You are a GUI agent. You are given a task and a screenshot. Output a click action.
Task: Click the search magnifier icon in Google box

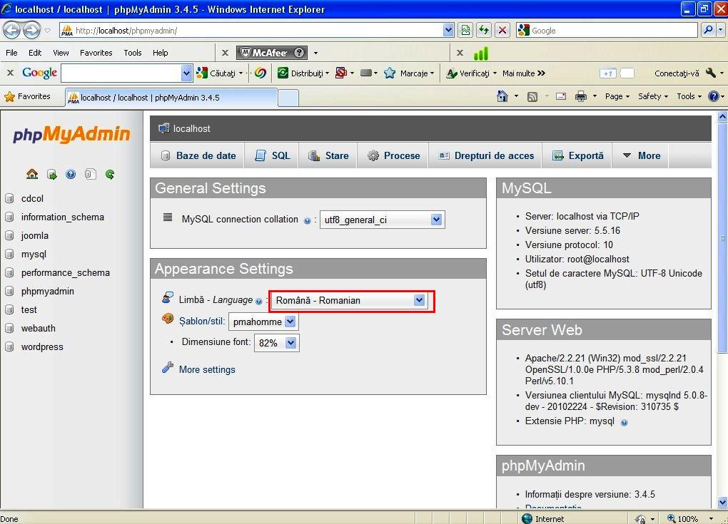709,30
